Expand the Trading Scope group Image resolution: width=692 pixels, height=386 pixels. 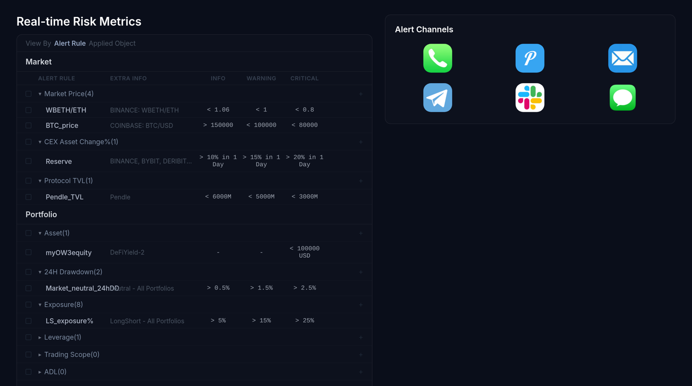(x=40, y=355)
